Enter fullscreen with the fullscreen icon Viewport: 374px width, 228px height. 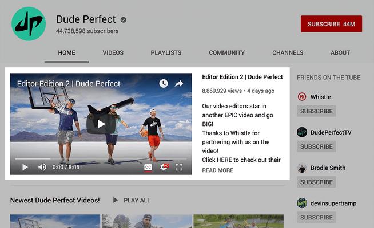[179, 167]
